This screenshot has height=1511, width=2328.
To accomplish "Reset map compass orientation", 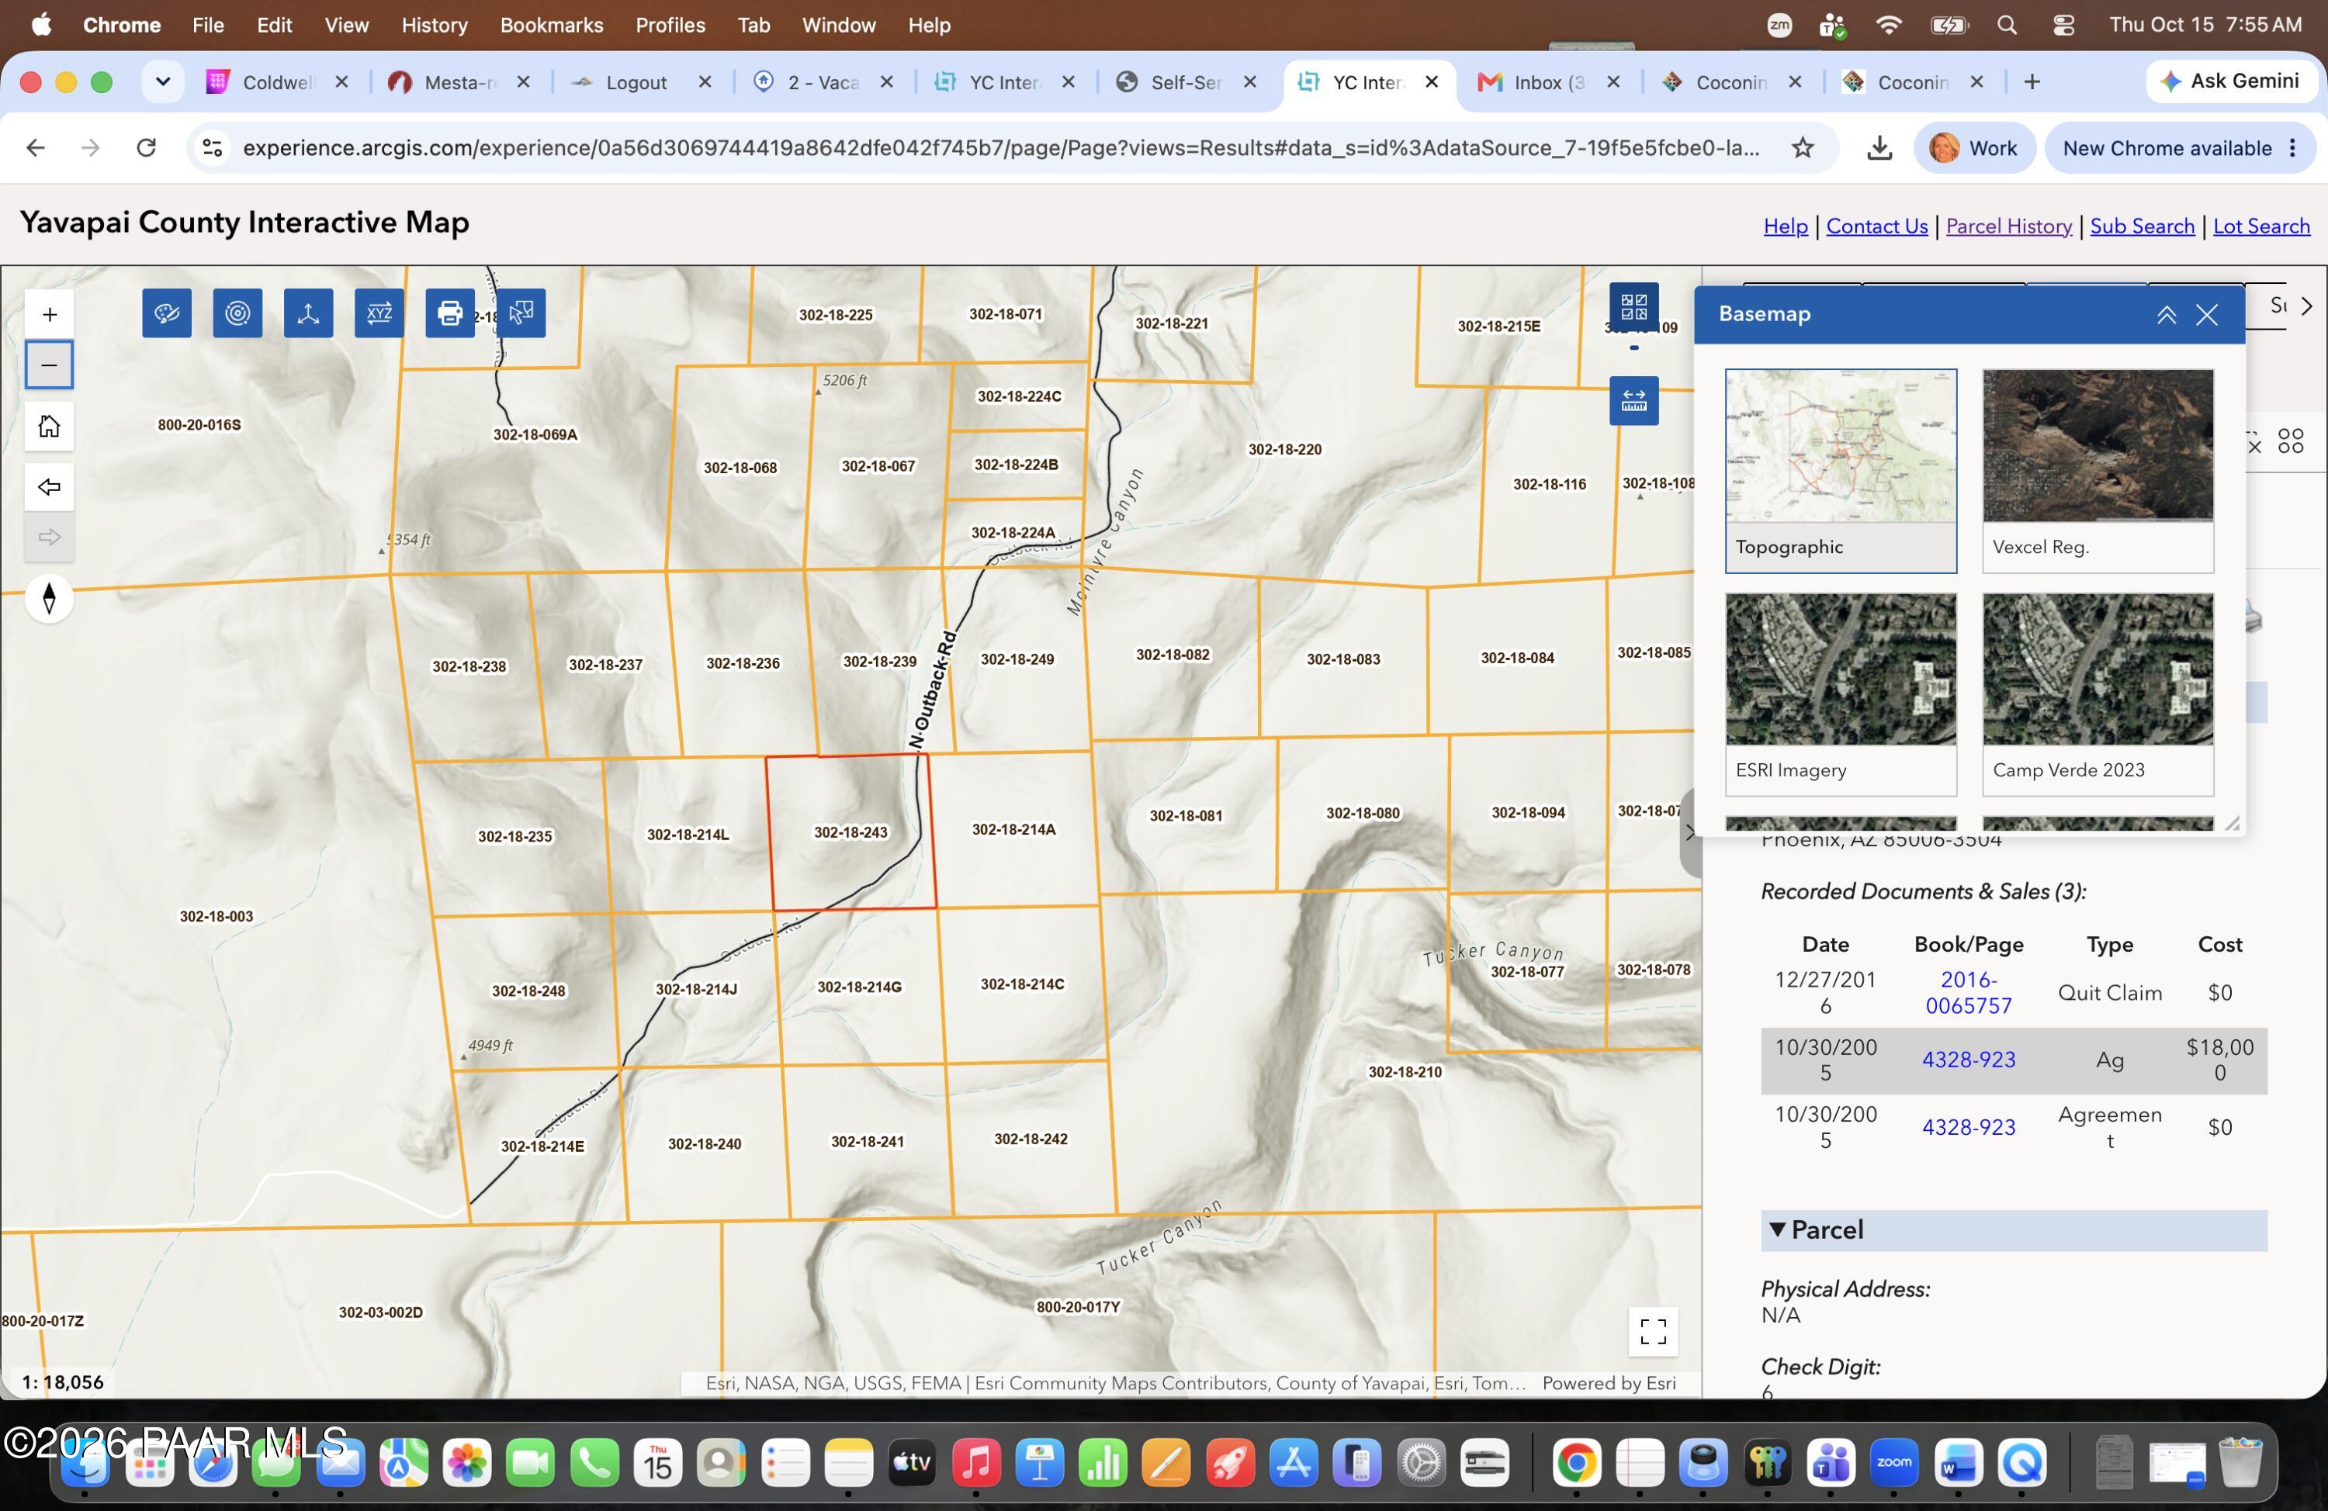I will point(49,599).
